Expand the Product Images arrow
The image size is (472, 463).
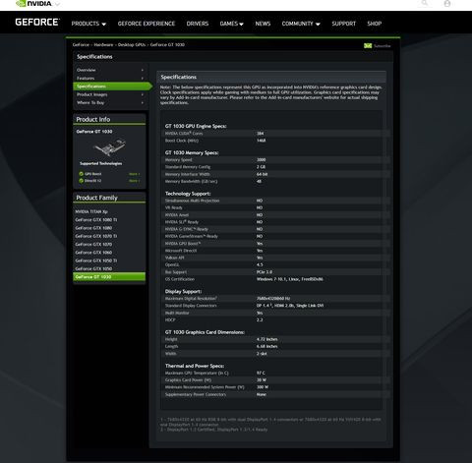pyautogui.click(x=143, y=94)
